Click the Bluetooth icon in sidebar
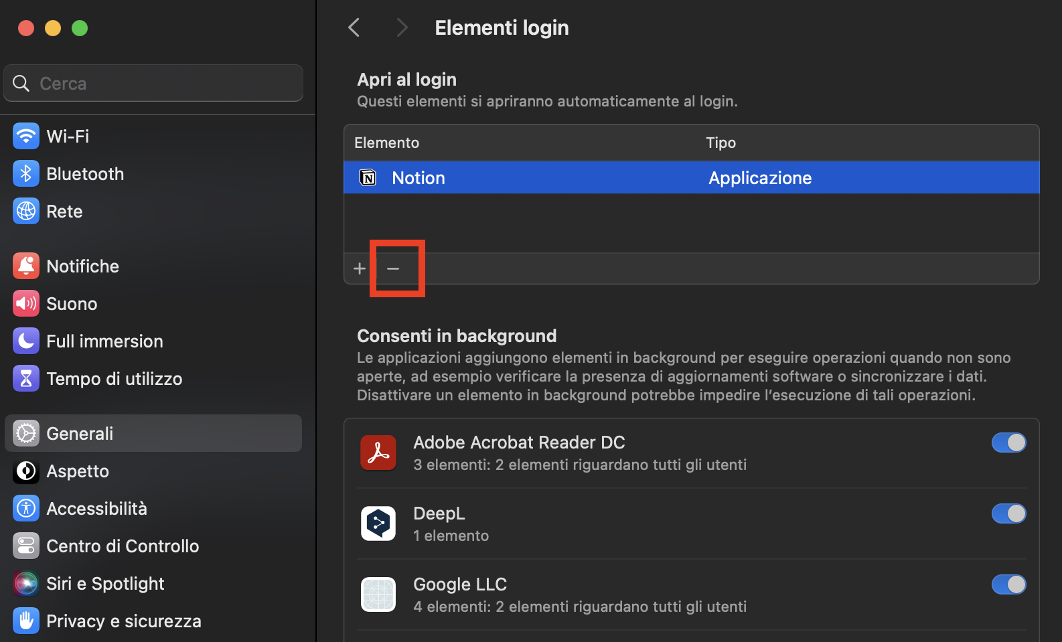 click(x=26, y=174)
